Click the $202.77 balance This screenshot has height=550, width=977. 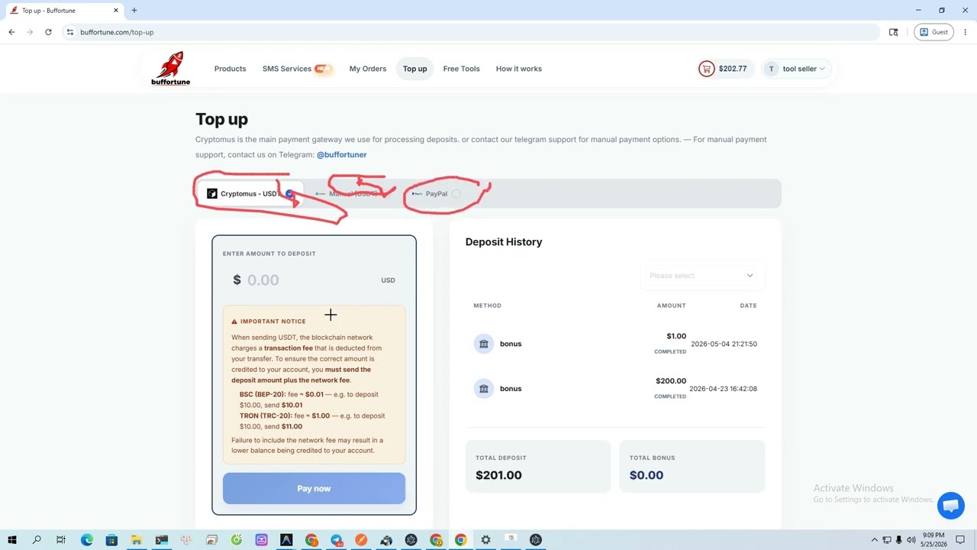733,69
